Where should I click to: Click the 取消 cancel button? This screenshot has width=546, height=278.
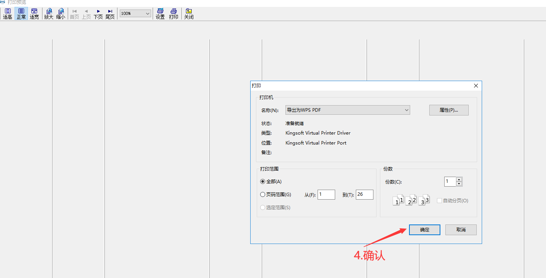pyautogui.click(x=461, y=230)
